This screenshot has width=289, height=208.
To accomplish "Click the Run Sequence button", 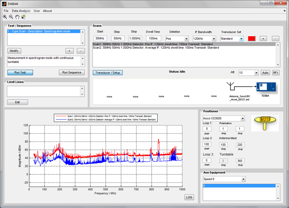I will [x=72, y=73].
